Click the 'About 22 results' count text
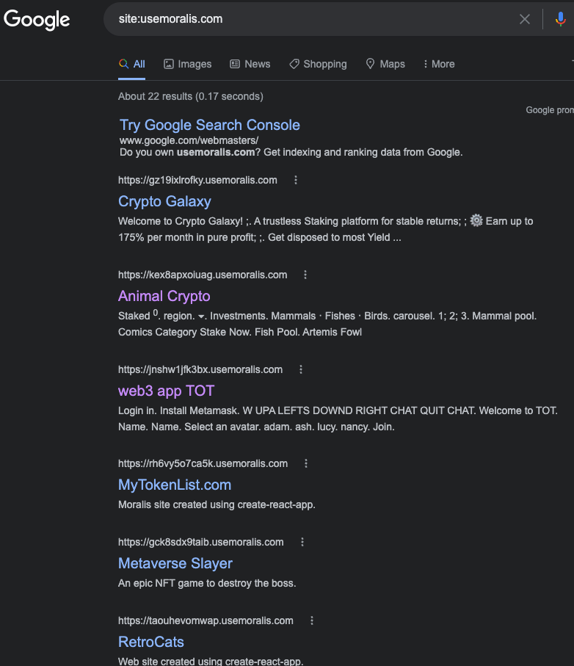This screenshot has height=666, width=574. 191,96
